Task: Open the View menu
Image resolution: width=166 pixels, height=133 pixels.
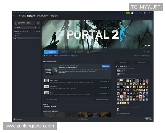Action: tap(18, 13)
